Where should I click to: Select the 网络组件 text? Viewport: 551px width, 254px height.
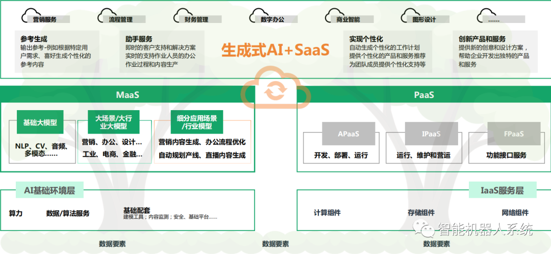pyautogui.click(x=515, y=213)
